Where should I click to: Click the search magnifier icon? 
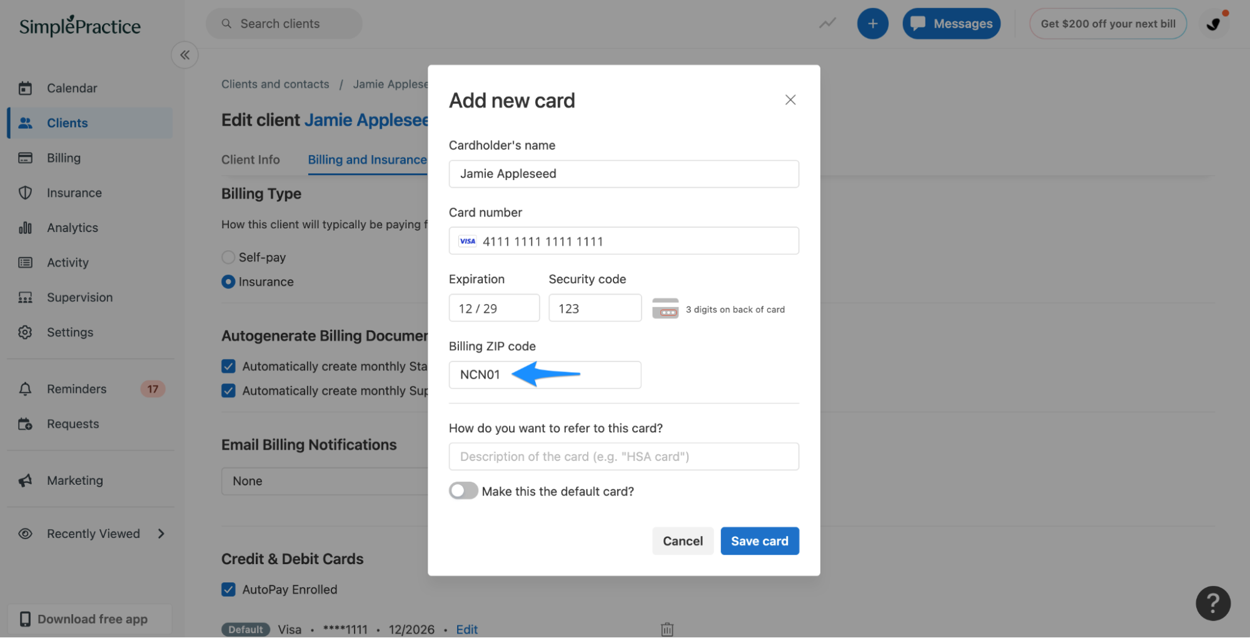(226, 24)
